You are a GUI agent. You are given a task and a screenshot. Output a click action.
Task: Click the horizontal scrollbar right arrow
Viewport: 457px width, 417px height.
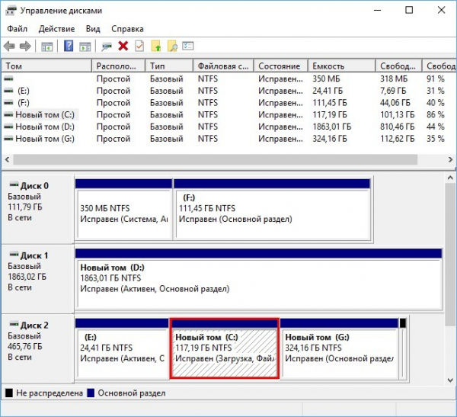(x=450, y=159)
